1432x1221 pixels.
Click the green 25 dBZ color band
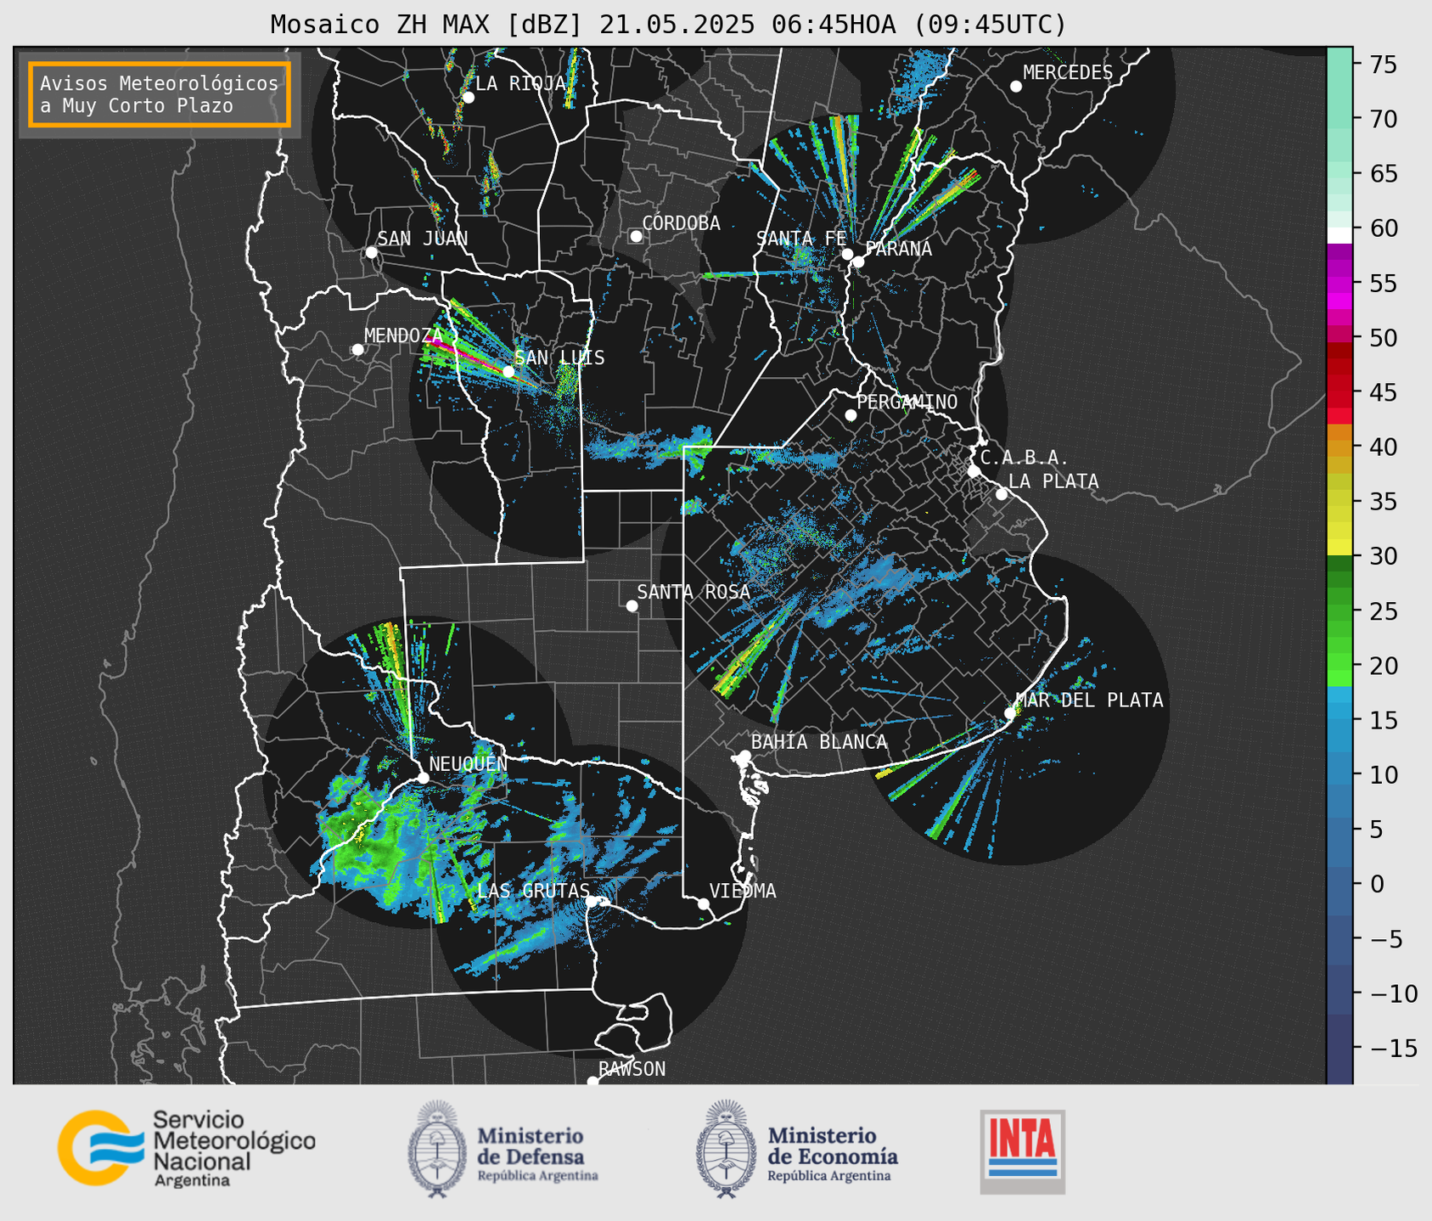point(1339,611)
